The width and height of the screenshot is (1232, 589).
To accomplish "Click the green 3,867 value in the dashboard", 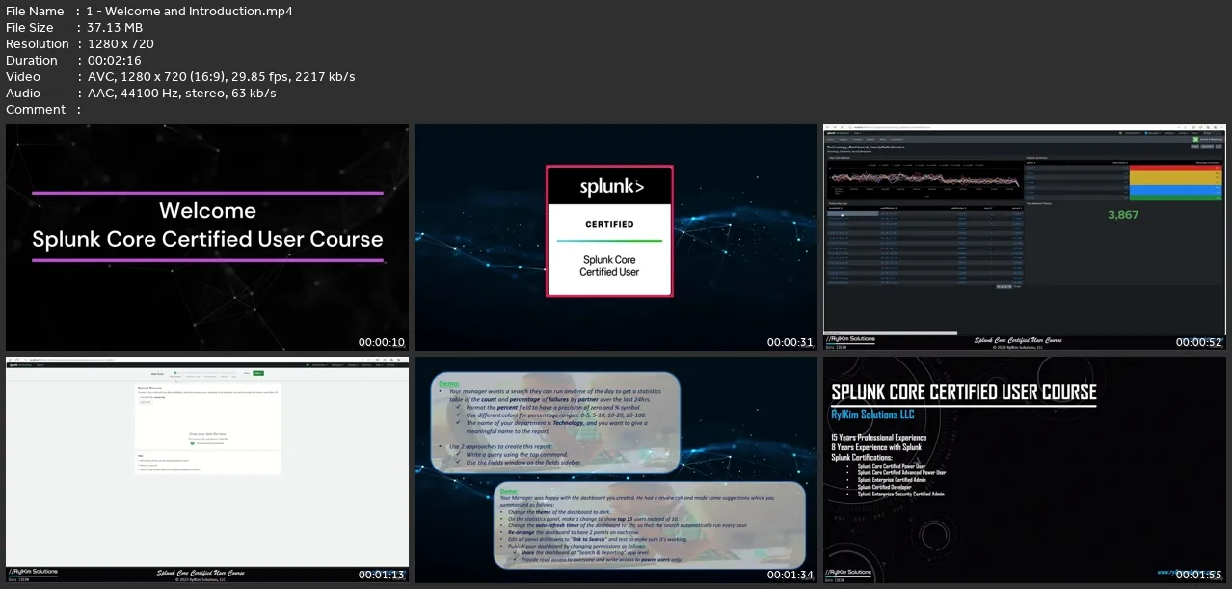I will pos(1123,215).
